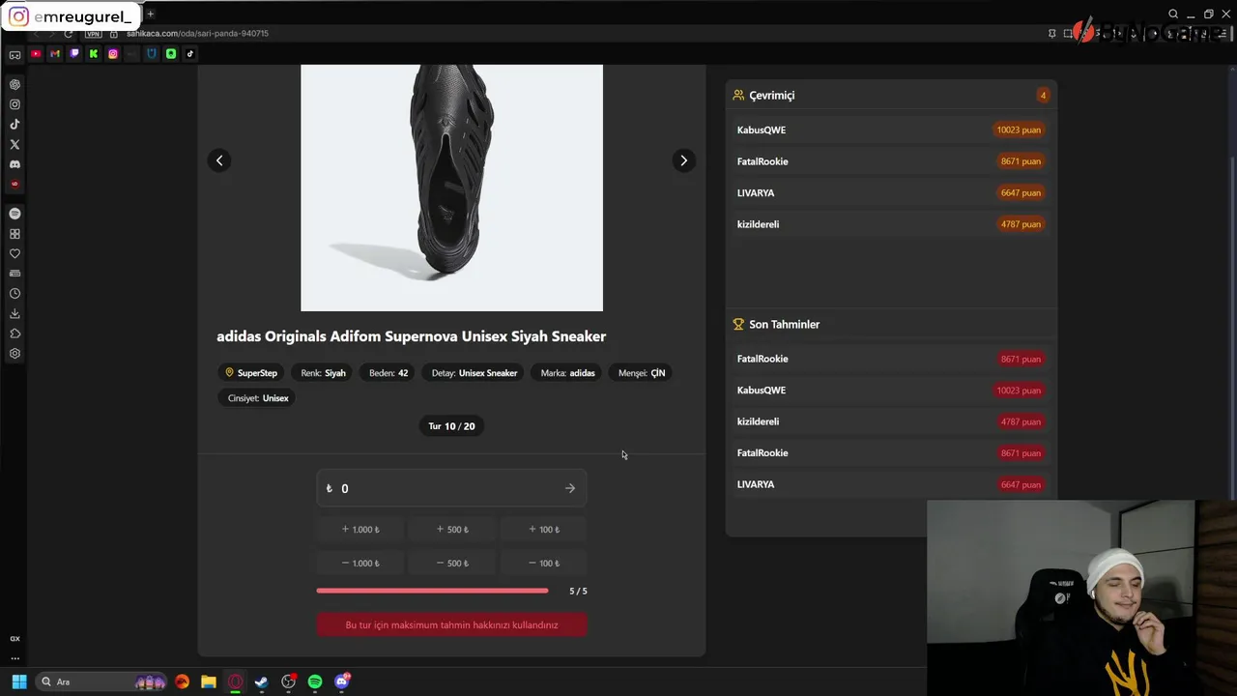
Task: Open sidebar three-dots more options
Action: click(x=14, y=658)
